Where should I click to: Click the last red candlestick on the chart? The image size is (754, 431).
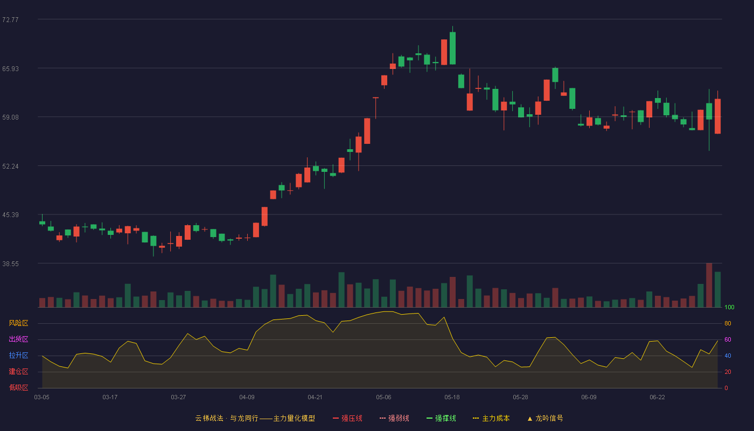717,116
